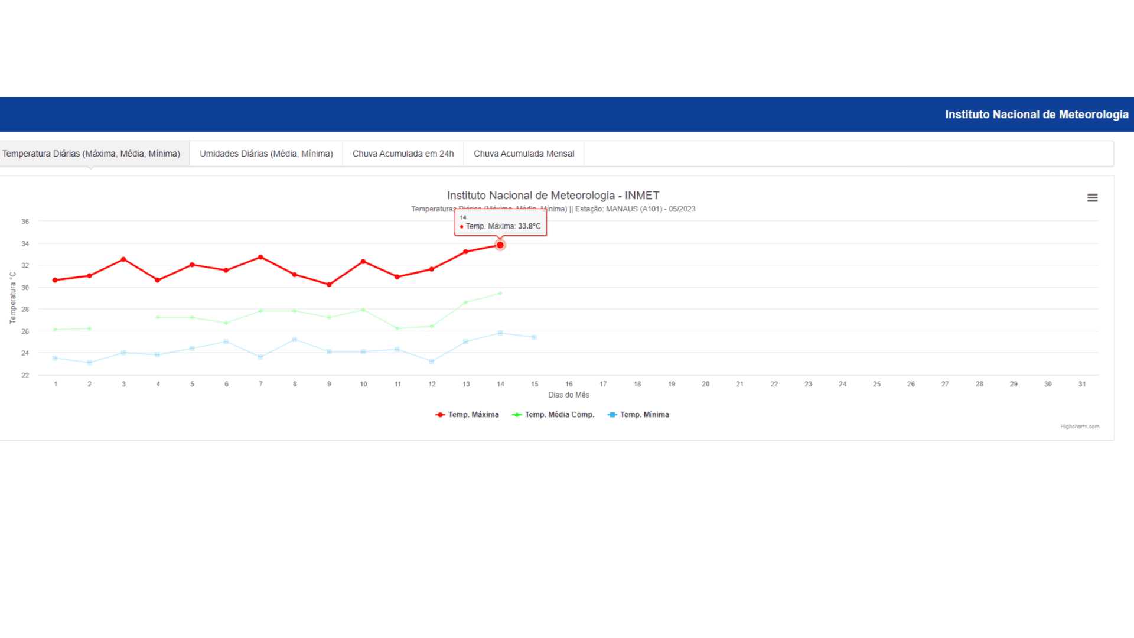This screenshot has width=1134, height=638.
Task: Open the Chuva Acumulada em 24h tab
Action: pos(402,153)
